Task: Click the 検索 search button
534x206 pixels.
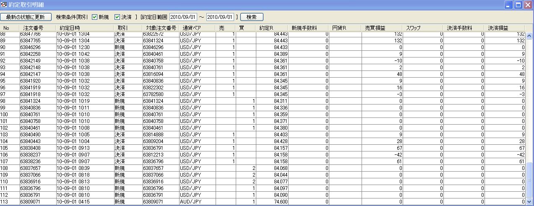Action: click(x=252, y=17)
